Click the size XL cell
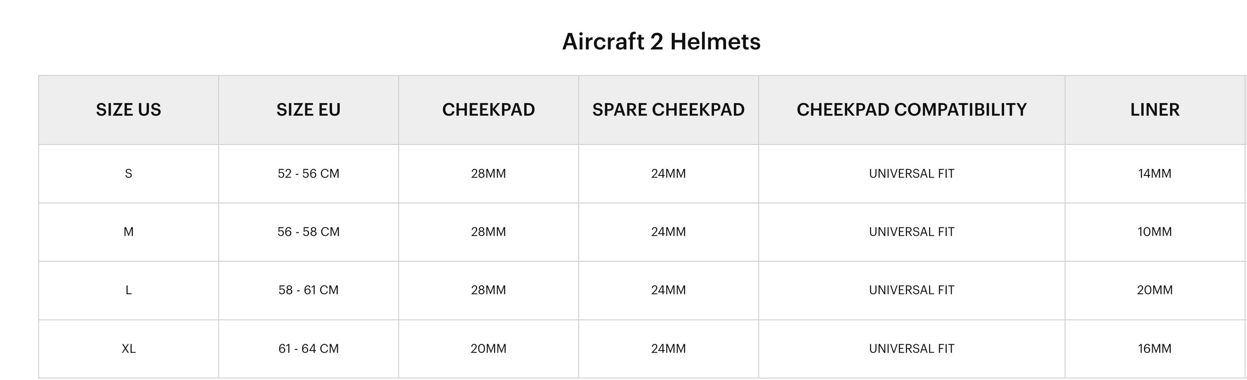This screenshot has height=380, width=1247. pyautogui.click(x=128, y=349)
